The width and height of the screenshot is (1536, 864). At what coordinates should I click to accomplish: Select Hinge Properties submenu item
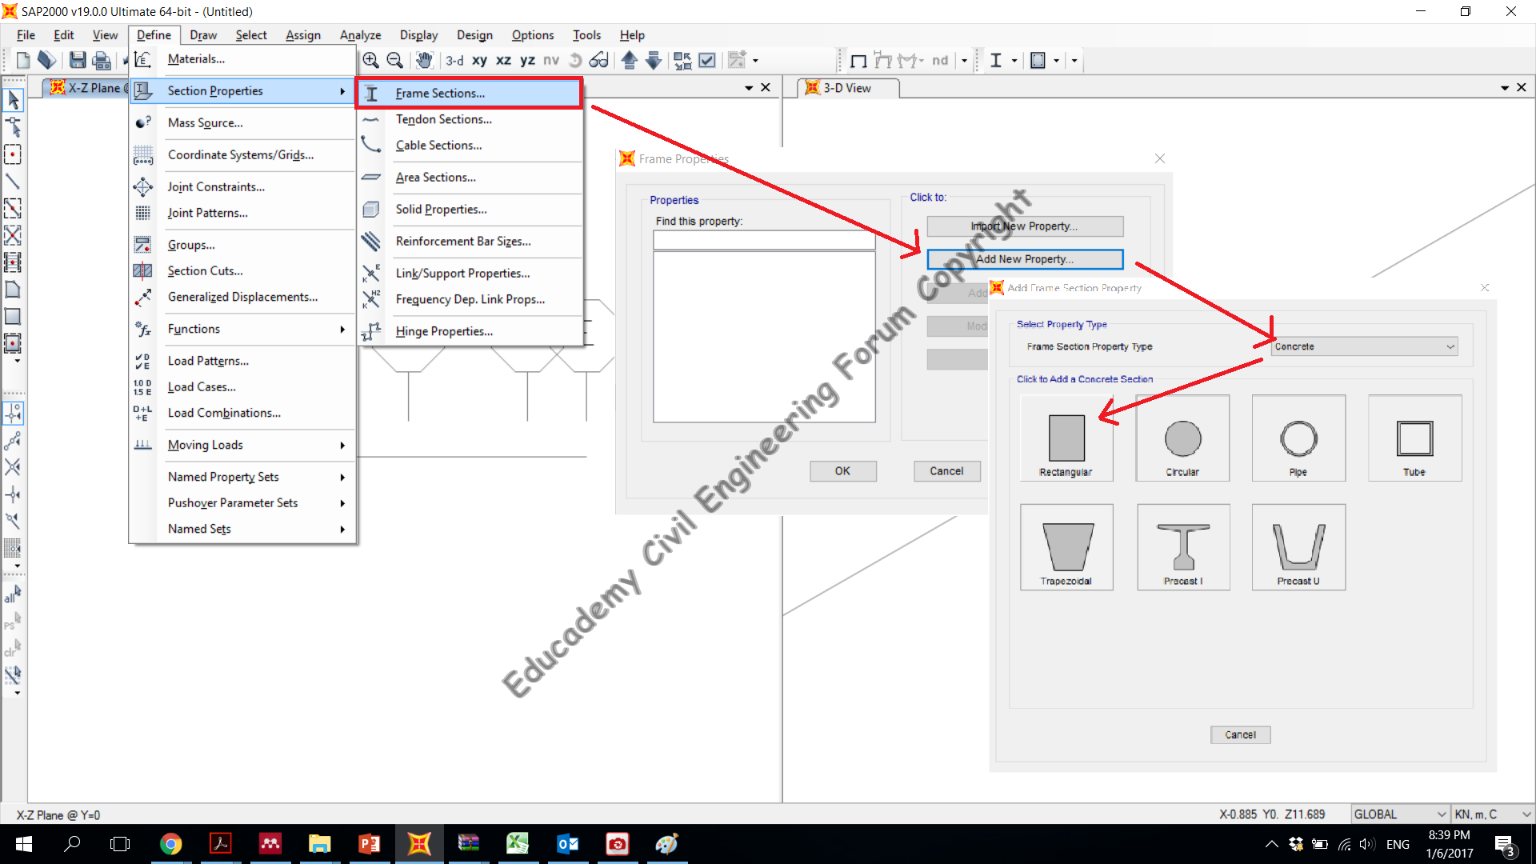[x=470, y=331]
